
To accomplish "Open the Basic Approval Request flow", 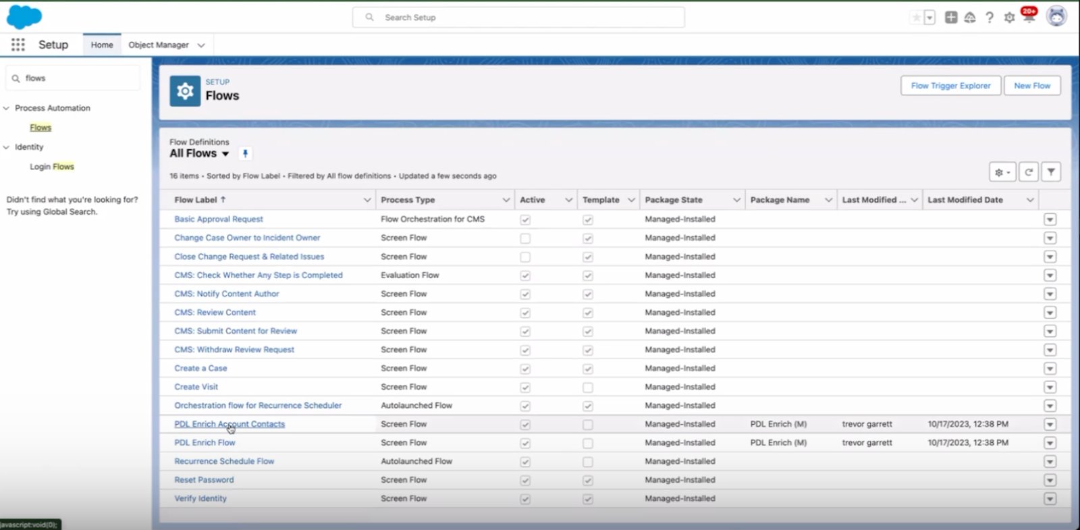I will (x=219, y=219).
